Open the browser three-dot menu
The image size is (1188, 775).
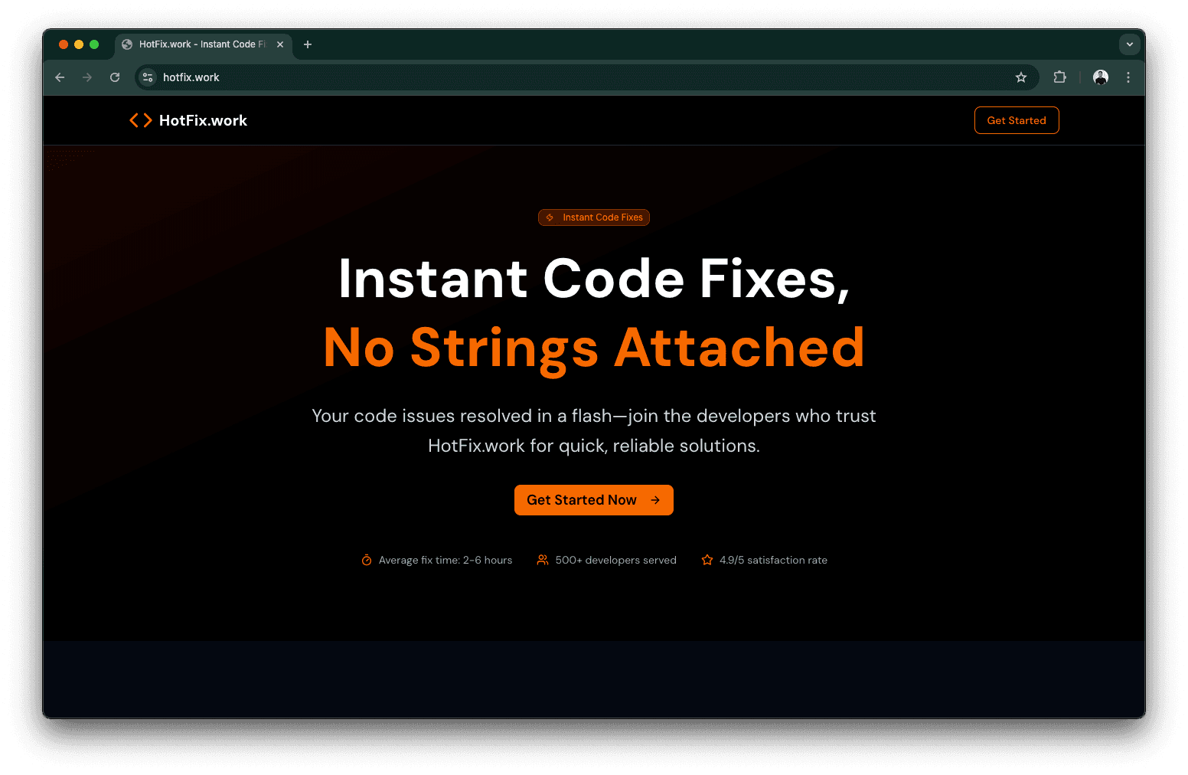1128,77
